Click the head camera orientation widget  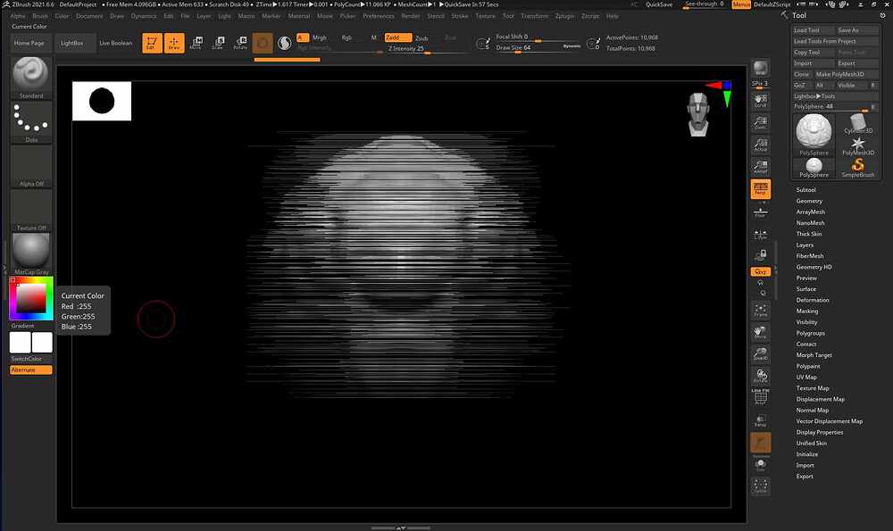pos(698,114)
